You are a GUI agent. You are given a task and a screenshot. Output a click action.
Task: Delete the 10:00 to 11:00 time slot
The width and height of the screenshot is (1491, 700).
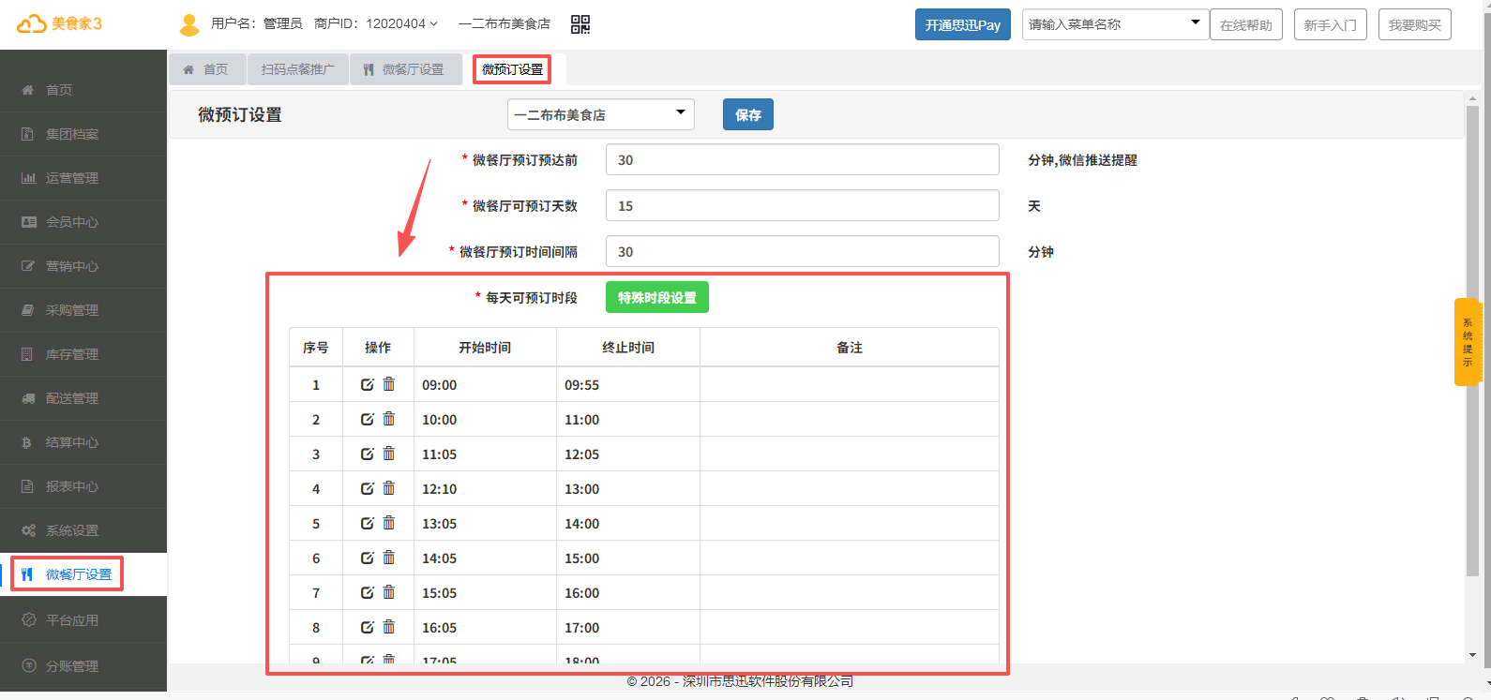389,419
